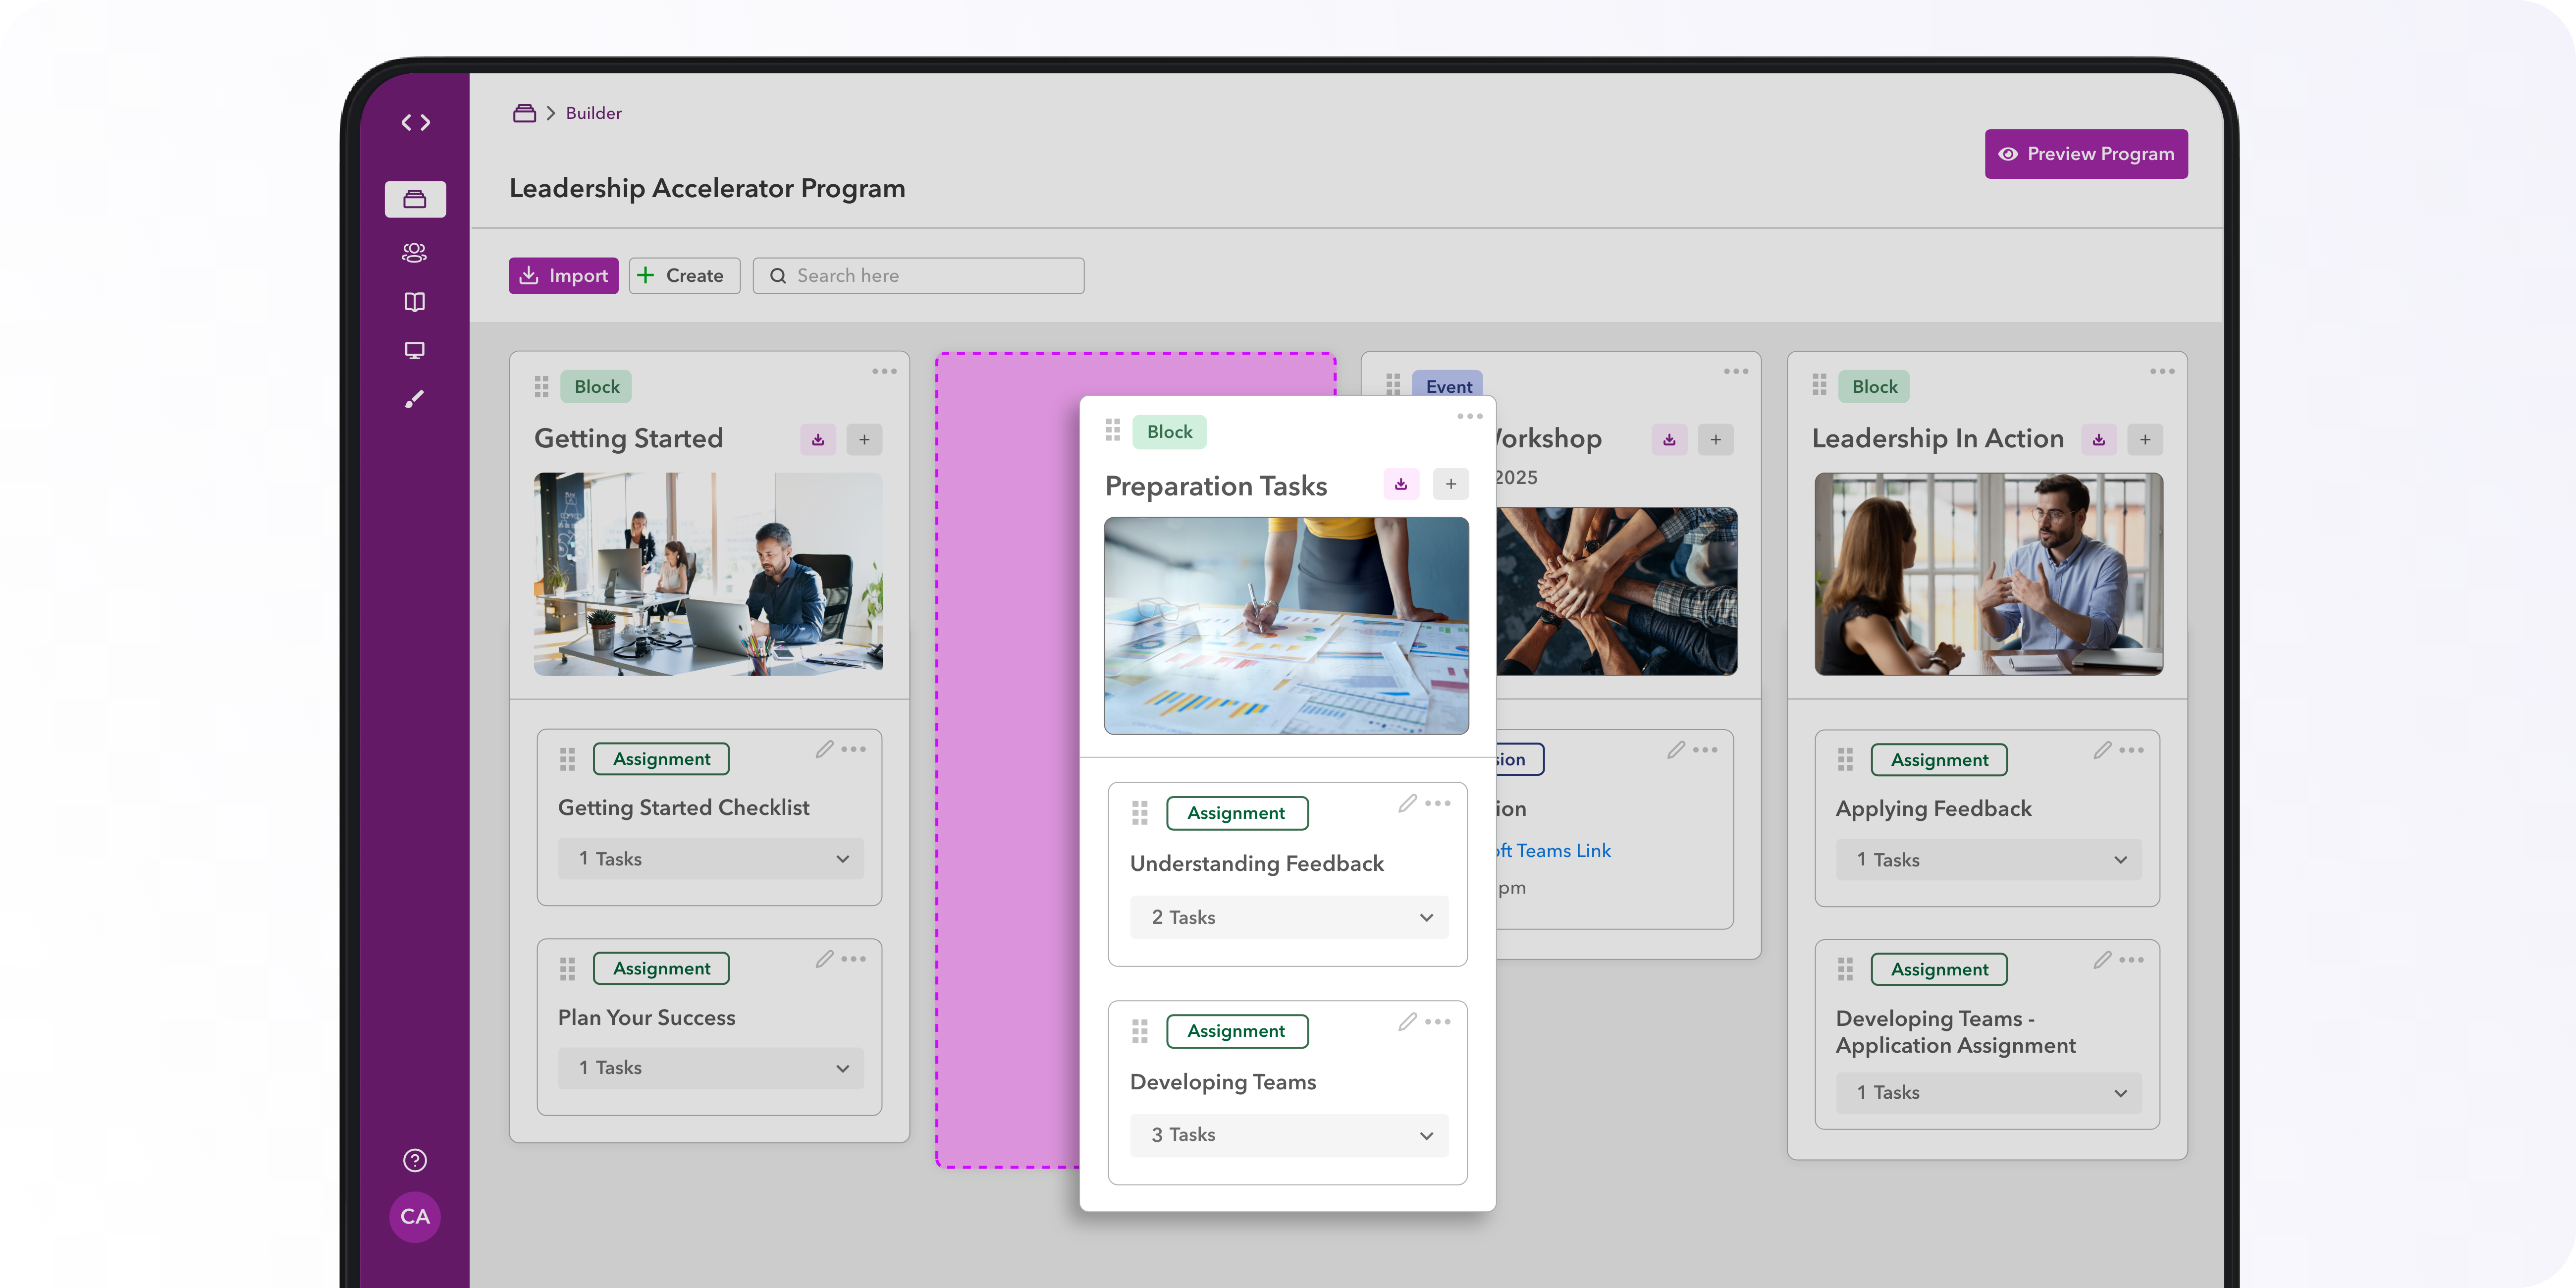Screen dimensions: 2576x1288
Task: Open Plan Your Success more options
Action: (853, 958)
